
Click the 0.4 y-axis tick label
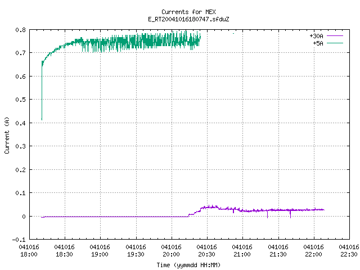21,123
